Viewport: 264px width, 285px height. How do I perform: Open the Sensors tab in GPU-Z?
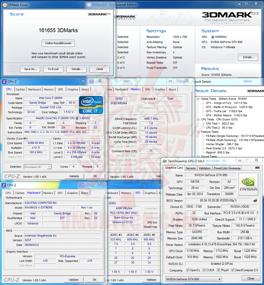point(191,168)
